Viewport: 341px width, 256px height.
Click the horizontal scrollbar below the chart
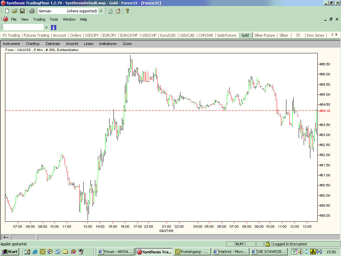(189, 237)
